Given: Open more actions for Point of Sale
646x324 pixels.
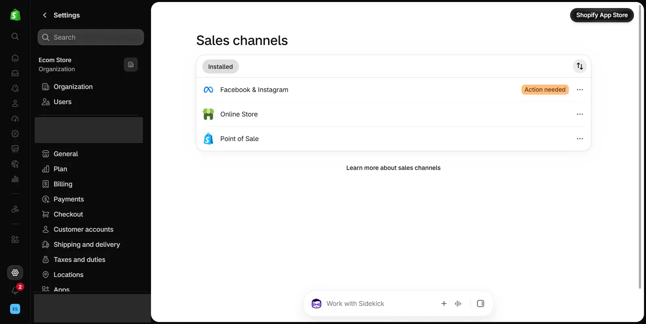Looking at the screenshot, I should point(580,139).
